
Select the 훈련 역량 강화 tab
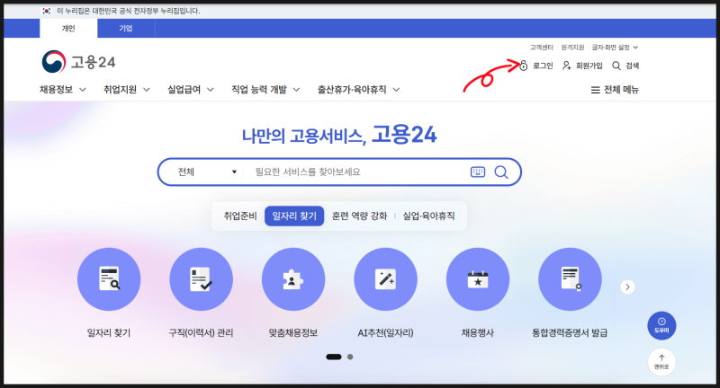pos(359,216)
